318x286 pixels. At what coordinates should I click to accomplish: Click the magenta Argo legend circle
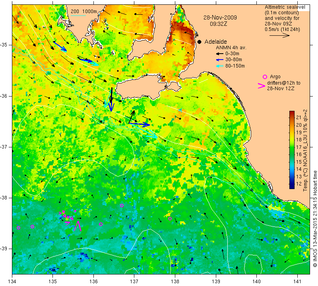265,77
